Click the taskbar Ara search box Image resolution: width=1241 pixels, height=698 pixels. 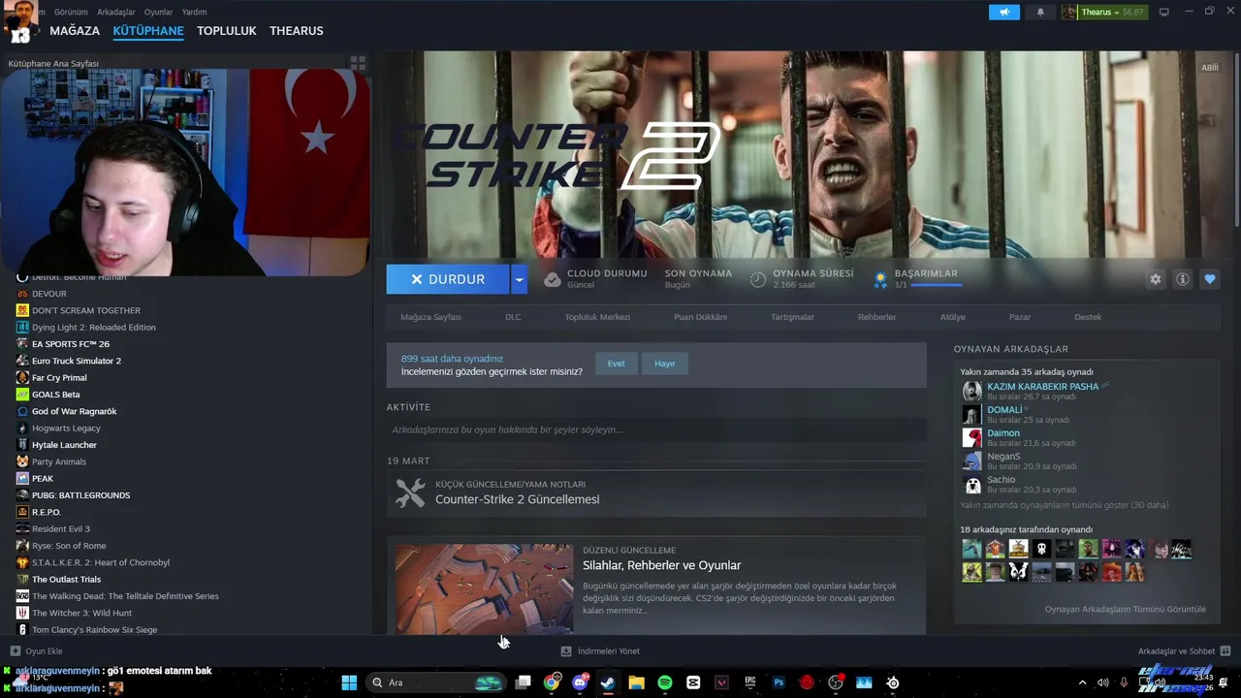coord(436,682)
